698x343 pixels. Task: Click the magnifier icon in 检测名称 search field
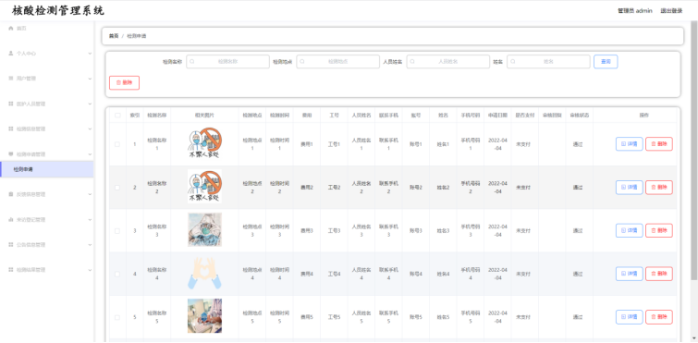(192, 62)
